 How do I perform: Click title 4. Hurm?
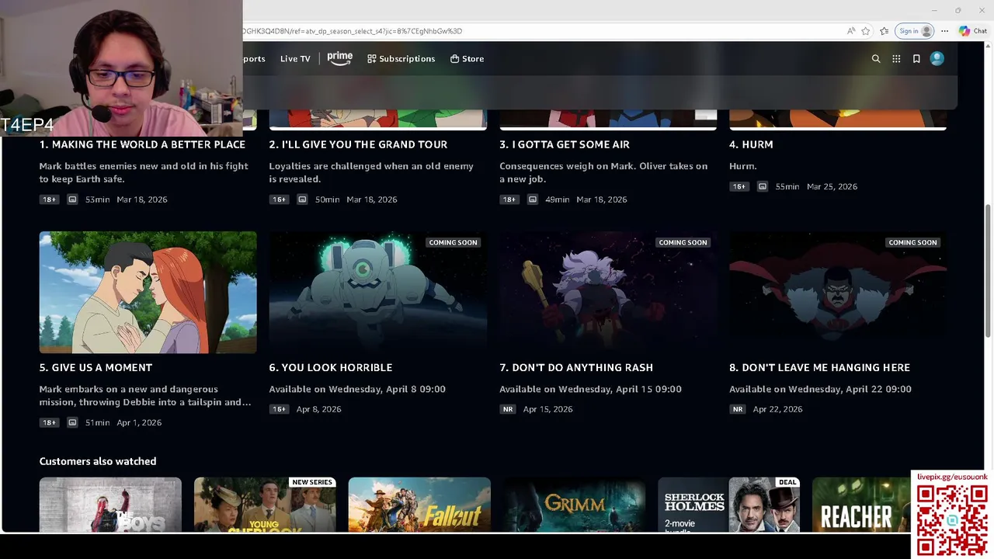point(751,144)
